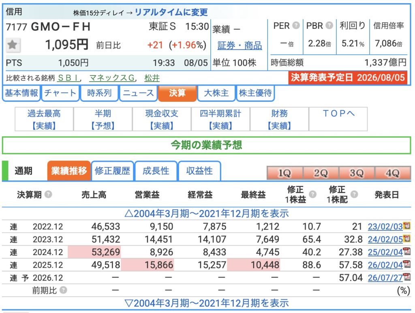The image size is (415, 313).
Task: Select highlighted net profit 10,448
Action: 253,265
